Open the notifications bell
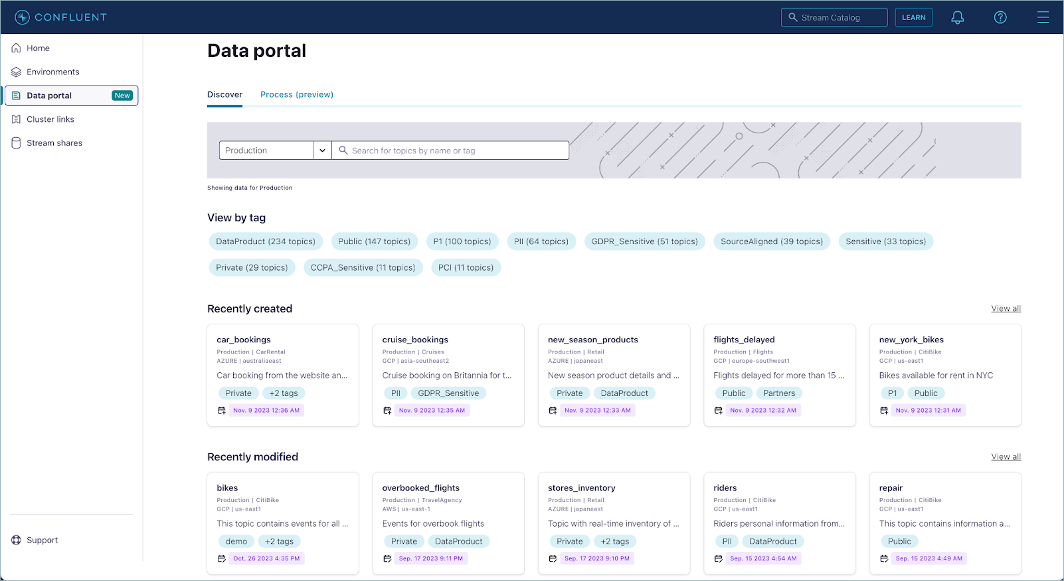 tap(957, 17)
